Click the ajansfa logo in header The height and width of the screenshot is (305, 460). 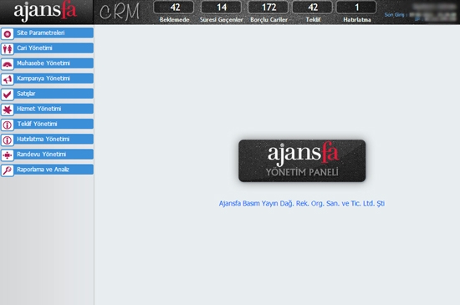click(45, 12)
